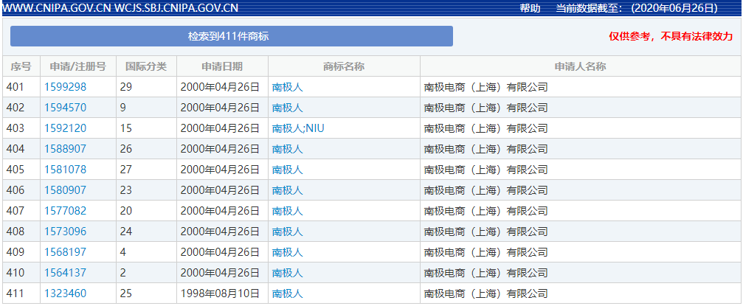Click the 申请/注册号 column header
743x306 pixels.
tap(78, 66)
